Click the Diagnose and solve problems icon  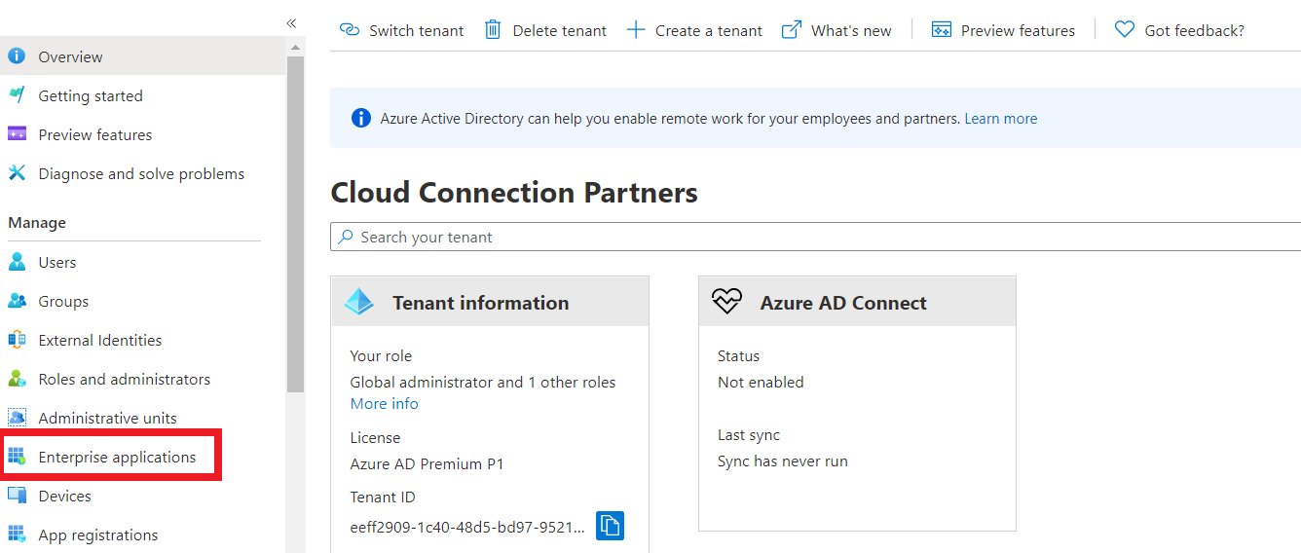click(17, 173)
